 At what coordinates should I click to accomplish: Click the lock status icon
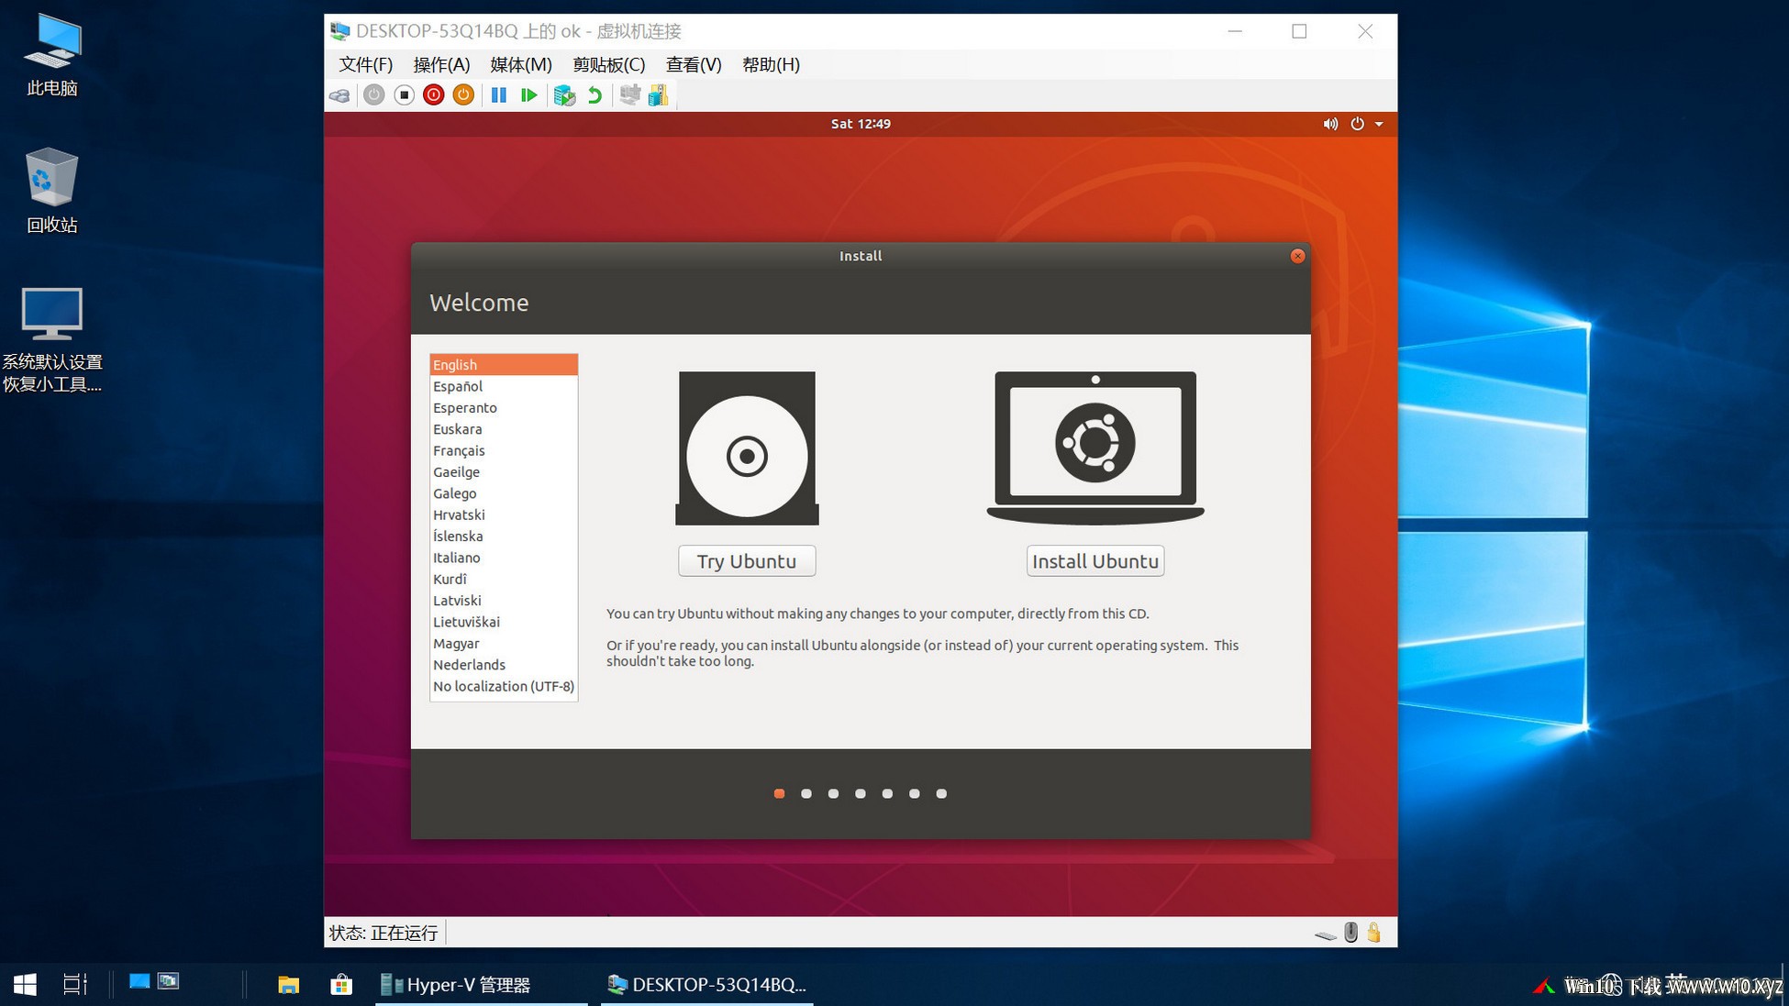tap(1373, 933)
